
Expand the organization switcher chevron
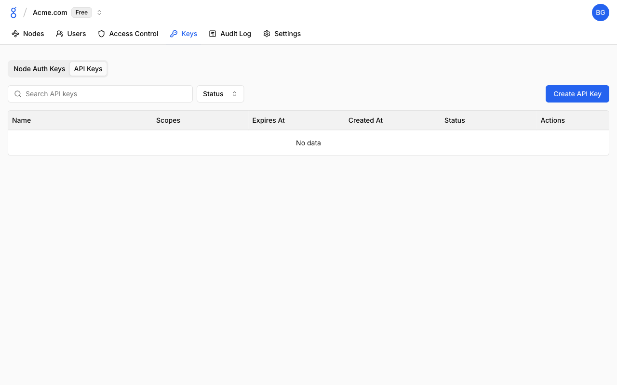tap(99, 13)
